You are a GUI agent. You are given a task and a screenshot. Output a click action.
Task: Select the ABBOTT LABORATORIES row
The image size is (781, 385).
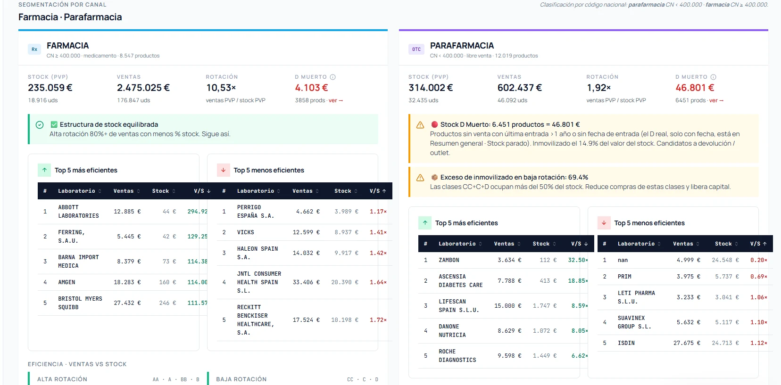[123, 212]
